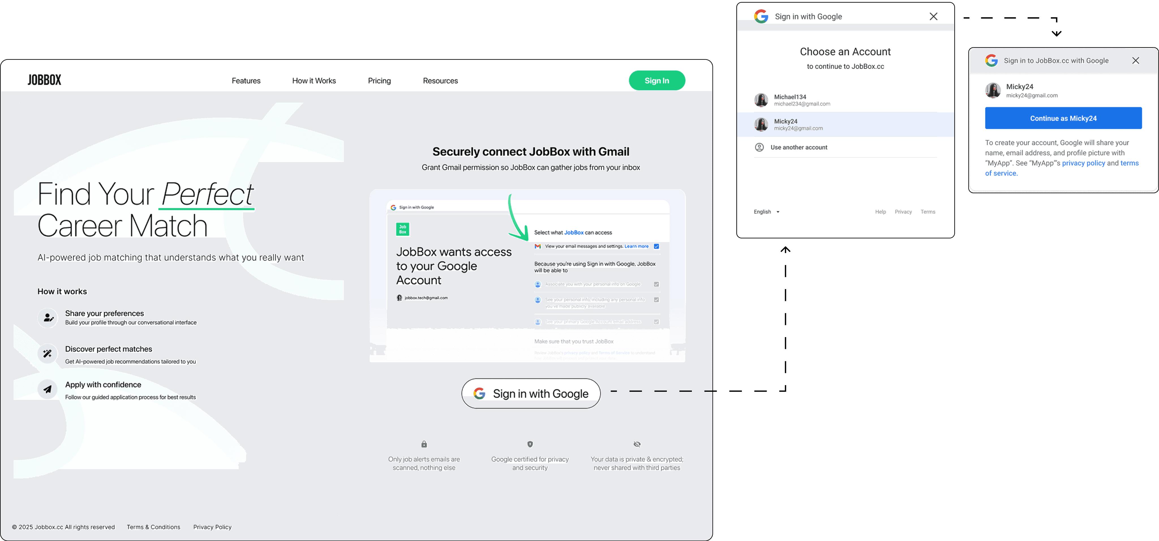The height and width of the screenshot is (541, 1159).
Task: Open Terms & Conditions footer link
Action: click(x=153, y=527)
